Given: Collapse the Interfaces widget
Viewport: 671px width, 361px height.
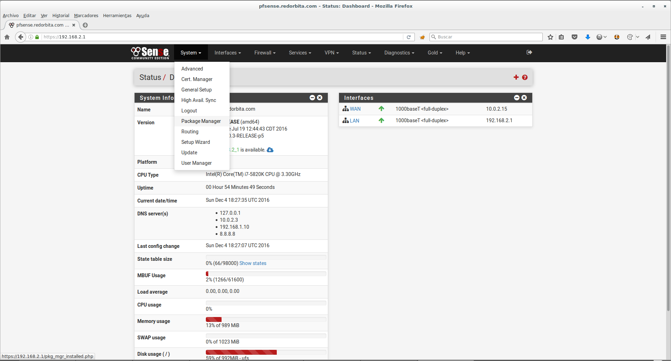Looking at the screenshot, I should [517, 98].
